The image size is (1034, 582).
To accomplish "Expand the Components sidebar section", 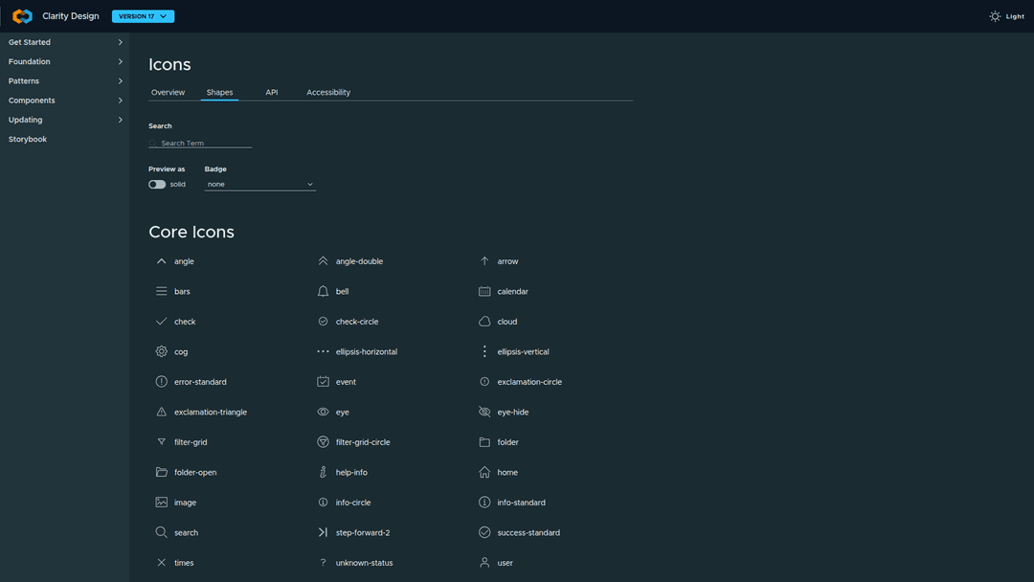I will [x=65, y=101].
